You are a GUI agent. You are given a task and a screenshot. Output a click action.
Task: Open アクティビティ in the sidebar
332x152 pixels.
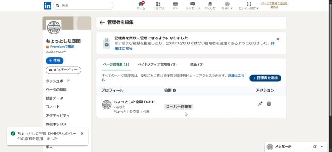(58, 116)
